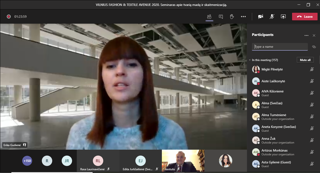Click the Type a name search field

coord(280,47)
